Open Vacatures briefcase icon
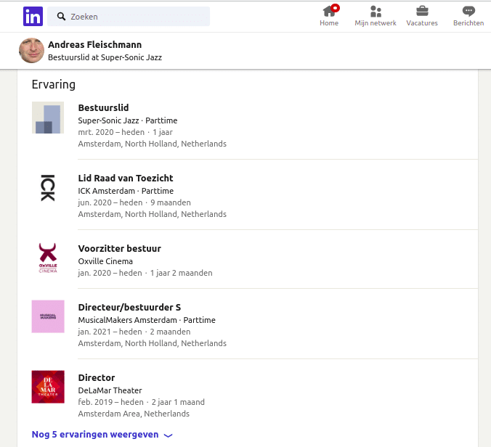 [x=422, y=12]
